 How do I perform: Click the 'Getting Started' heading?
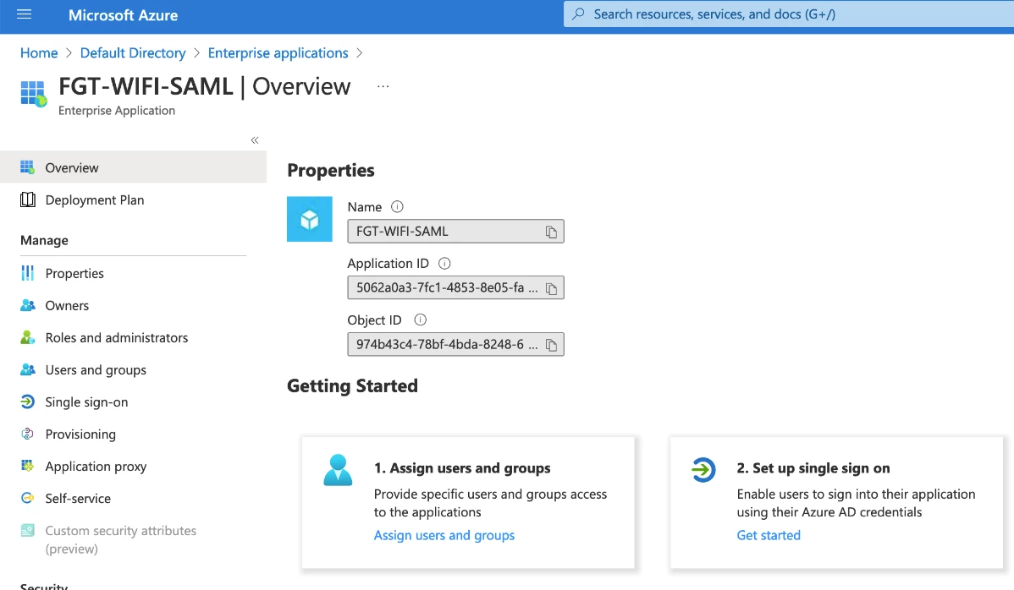click(x=352, y=386)
